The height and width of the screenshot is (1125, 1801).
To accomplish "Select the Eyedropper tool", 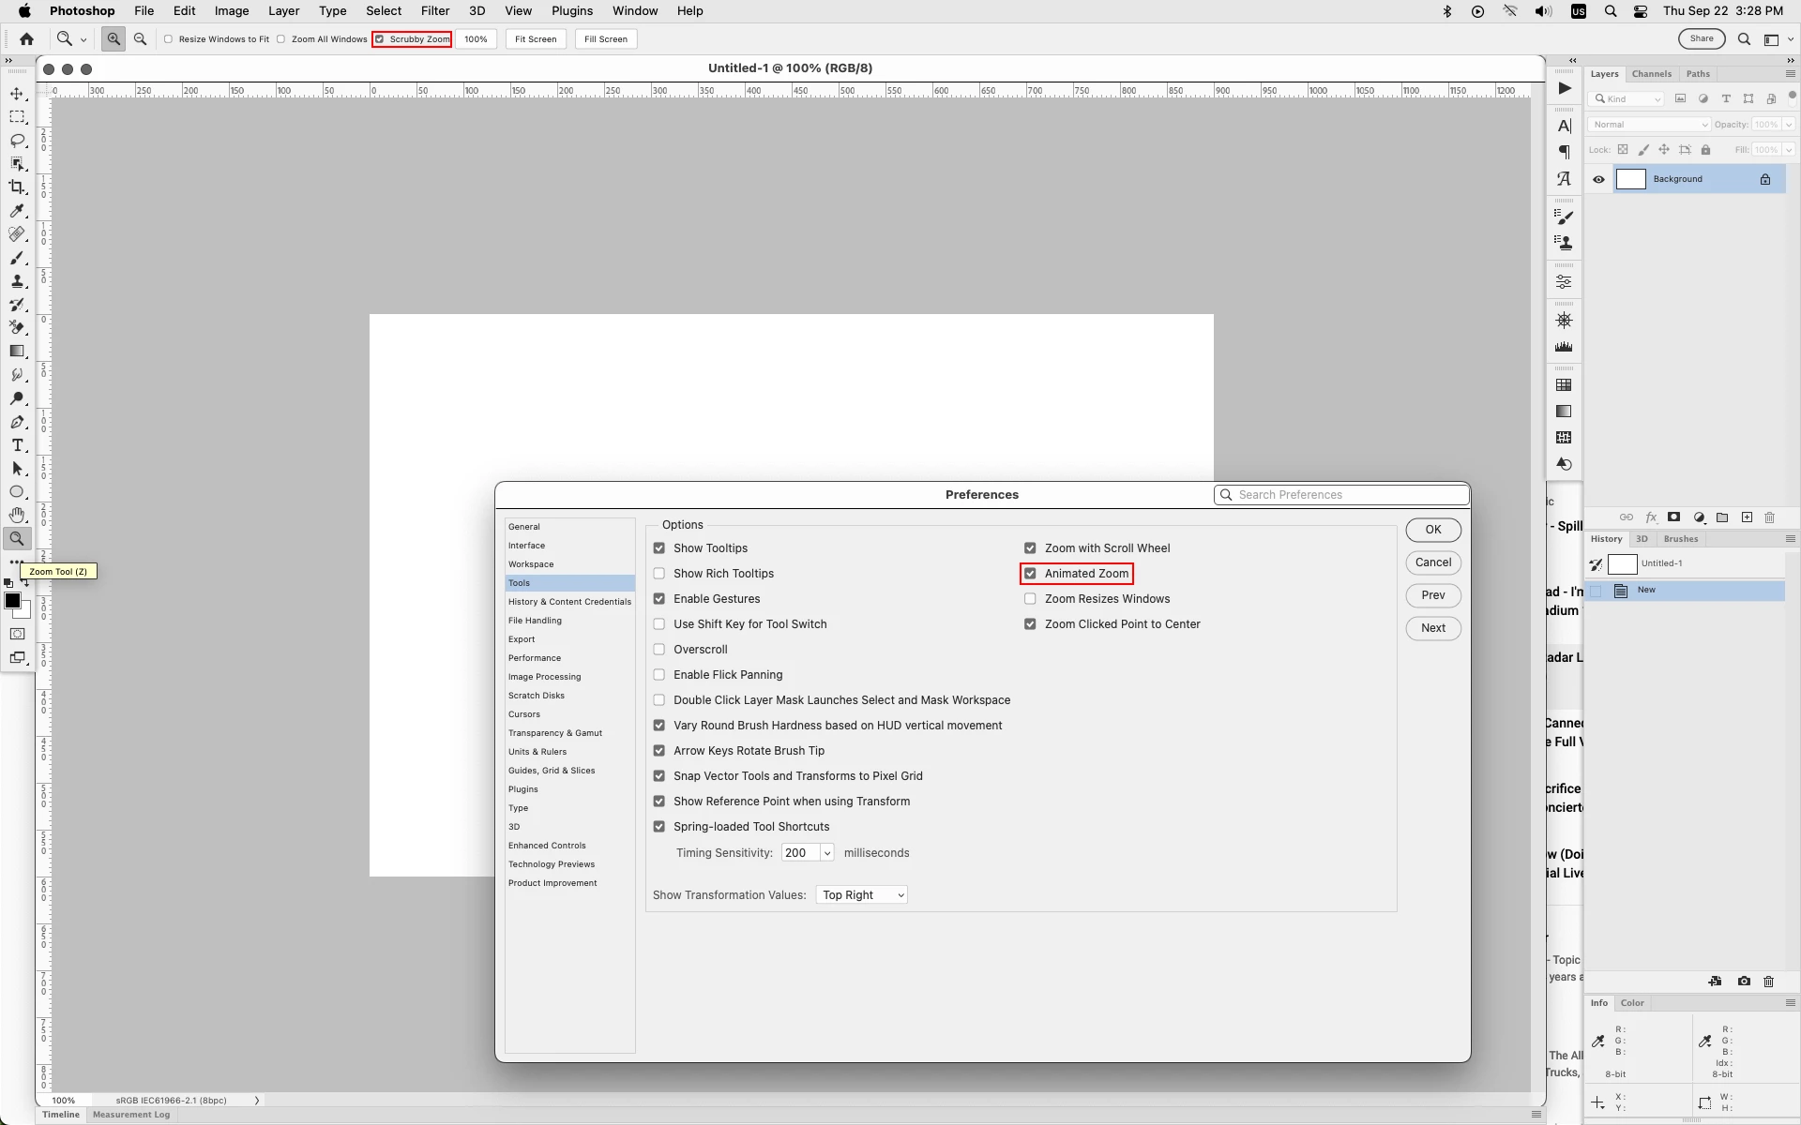I will click(x=17, y=211).
